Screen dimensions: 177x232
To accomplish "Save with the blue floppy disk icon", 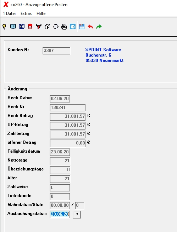I will 82,27.
